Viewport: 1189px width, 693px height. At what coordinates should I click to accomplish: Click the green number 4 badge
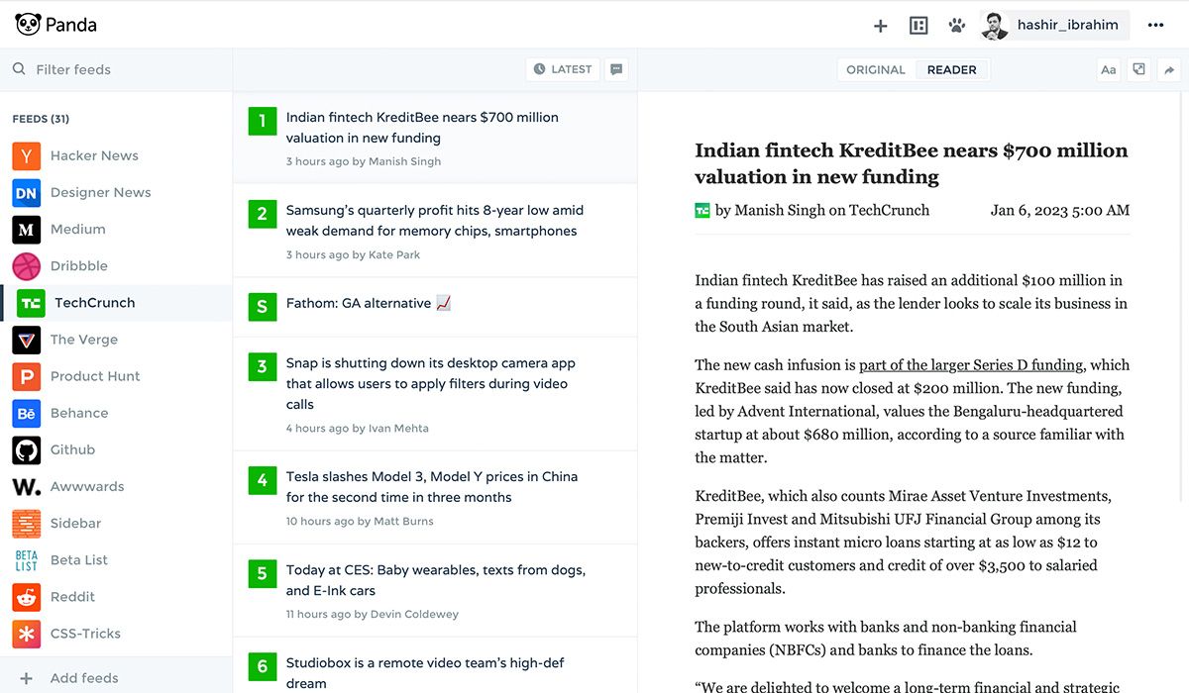click(262, 480)
